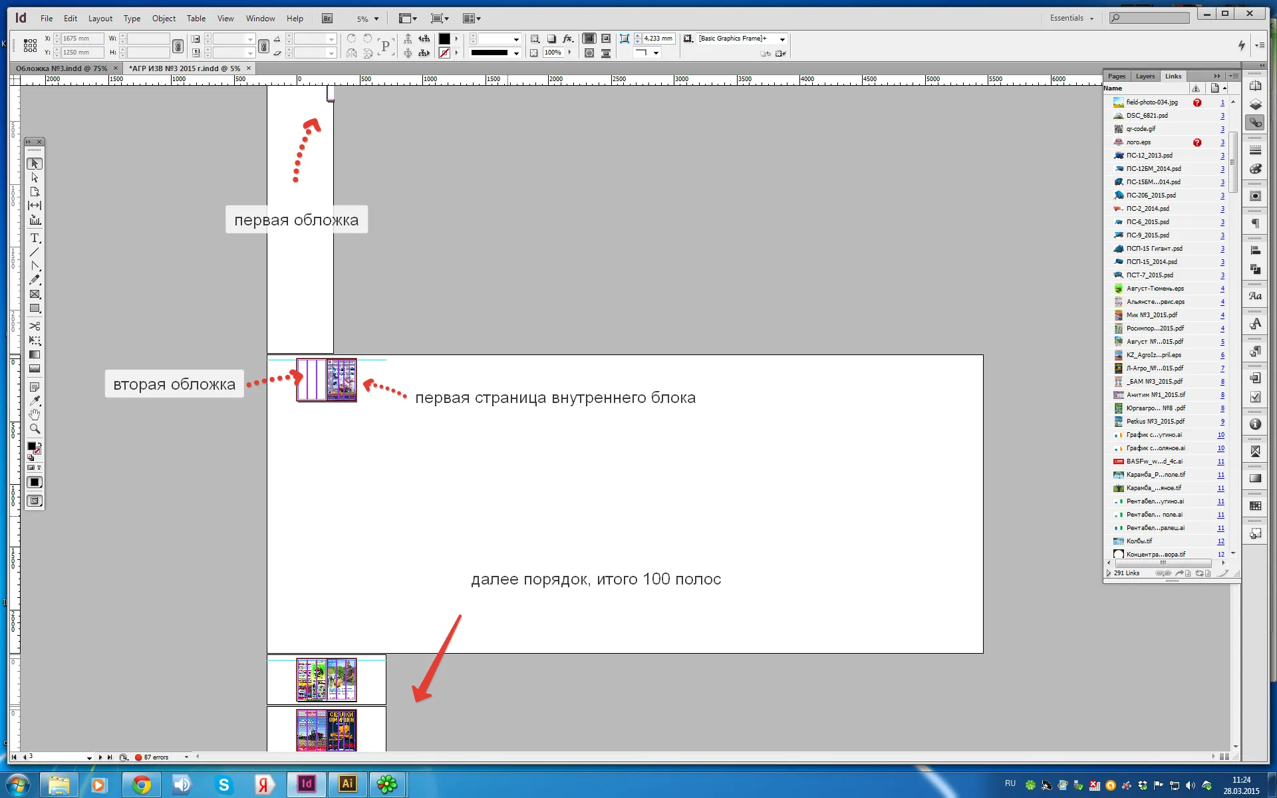Click the noro.eps missing link warning
The image size is (1277, 798).
click(1196, 142)
